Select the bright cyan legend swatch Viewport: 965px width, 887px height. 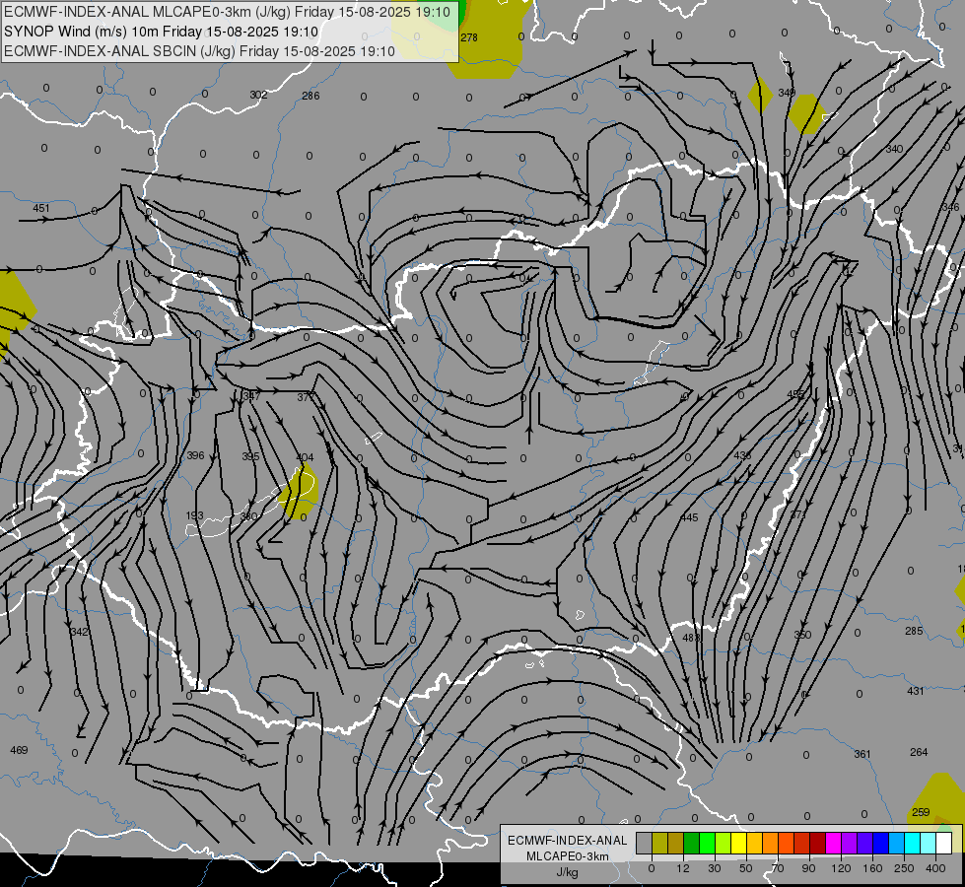pyautogui.click(x=913, y=843)
